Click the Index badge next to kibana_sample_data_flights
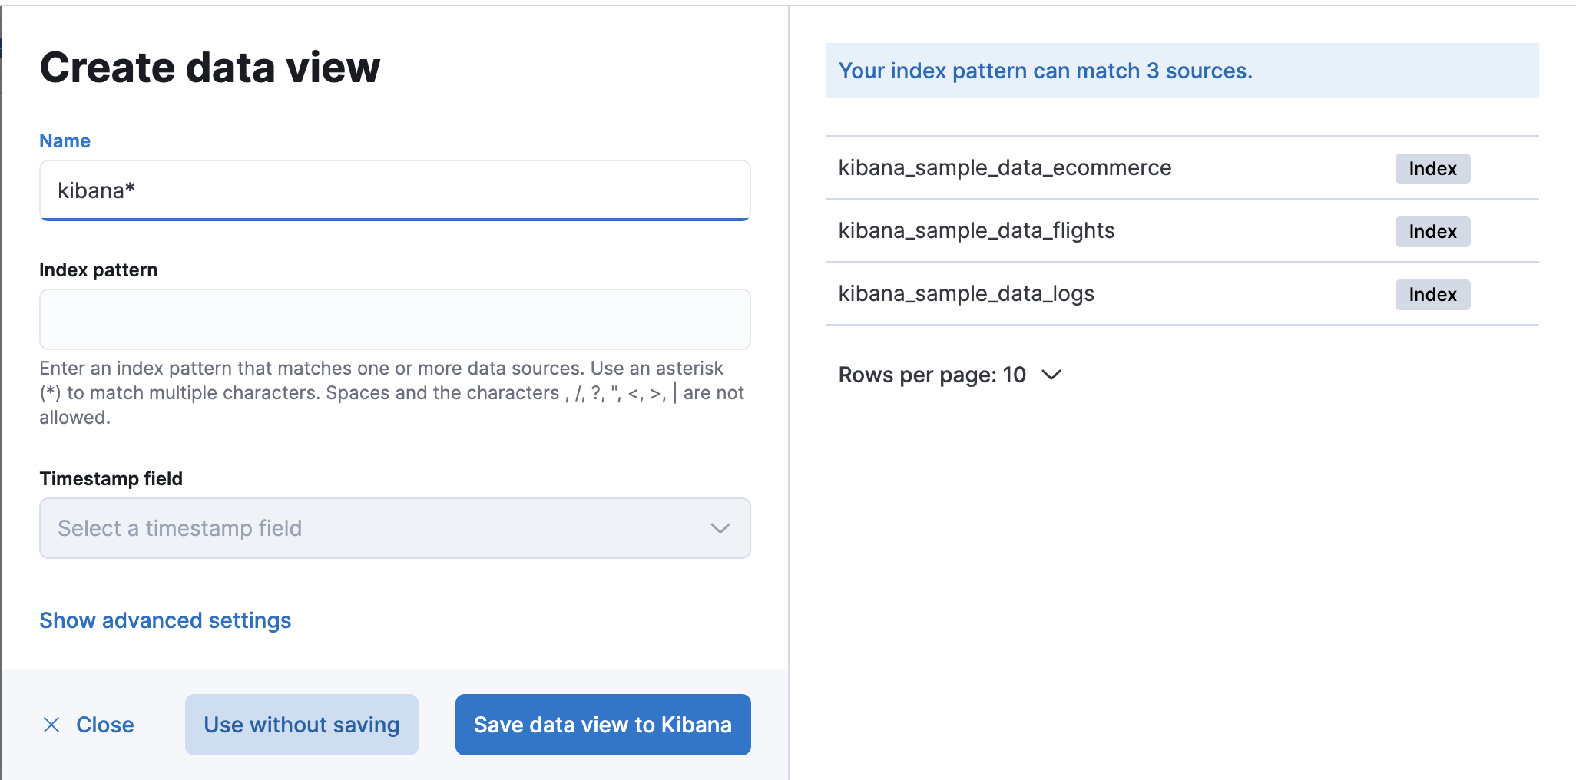 1432,232
